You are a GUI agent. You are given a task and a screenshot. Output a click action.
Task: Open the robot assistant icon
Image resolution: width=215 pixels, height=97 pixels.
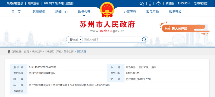(x=159, y=3)
